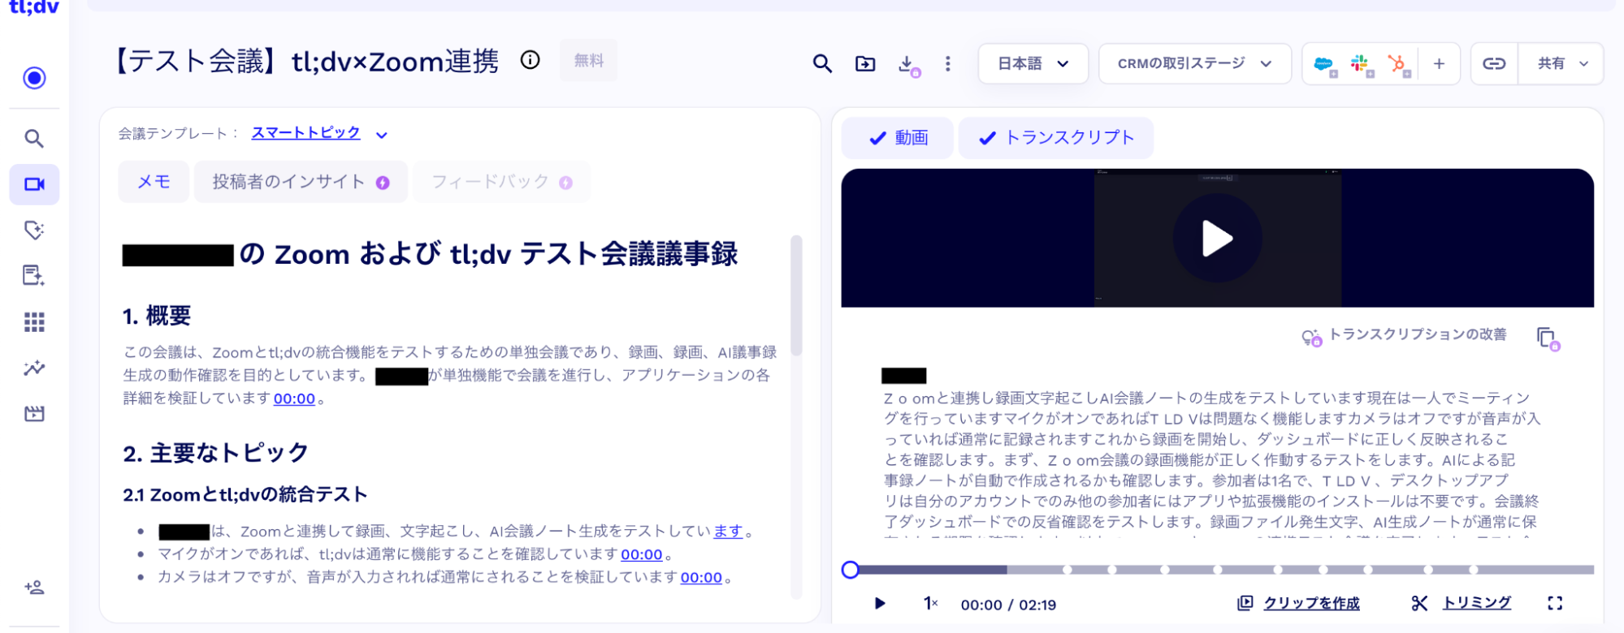The width and height of the screenshot is (1624, 633).
Task: Click the move to folder icon
Action: click(x=865, y=63)
